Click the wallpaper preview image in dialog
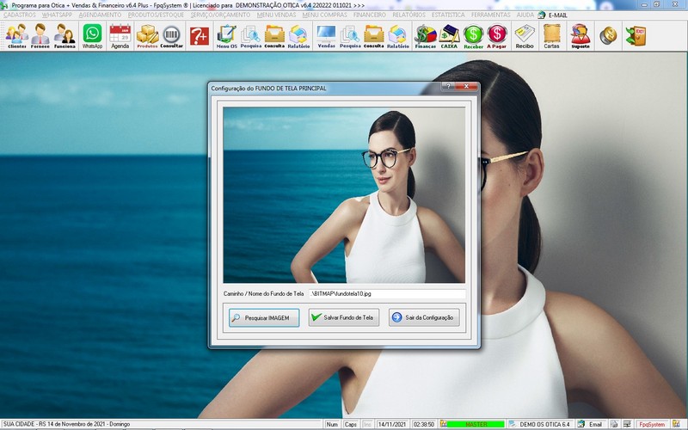The width and height of the screenshot is (688, 430). tap(344, 195)
